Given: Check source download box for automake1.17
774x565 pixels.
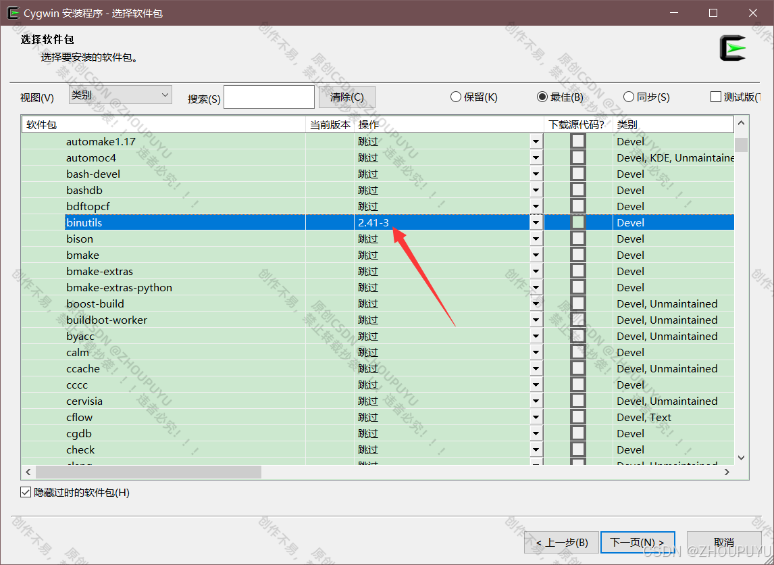Looking at the screenshot, I should (x=578, y=141).
